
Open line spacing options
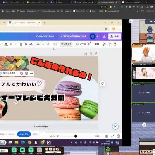[x=48, y=44]
